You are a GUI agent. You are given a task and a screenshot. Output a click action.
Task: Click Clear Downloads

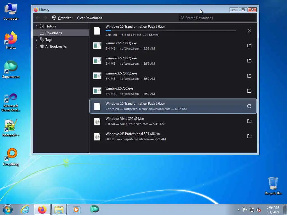[89, 18]
